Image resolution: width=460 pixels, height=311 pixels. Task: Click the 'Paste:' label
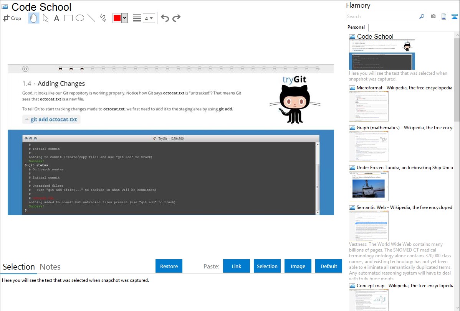click(x=212, y=267)
